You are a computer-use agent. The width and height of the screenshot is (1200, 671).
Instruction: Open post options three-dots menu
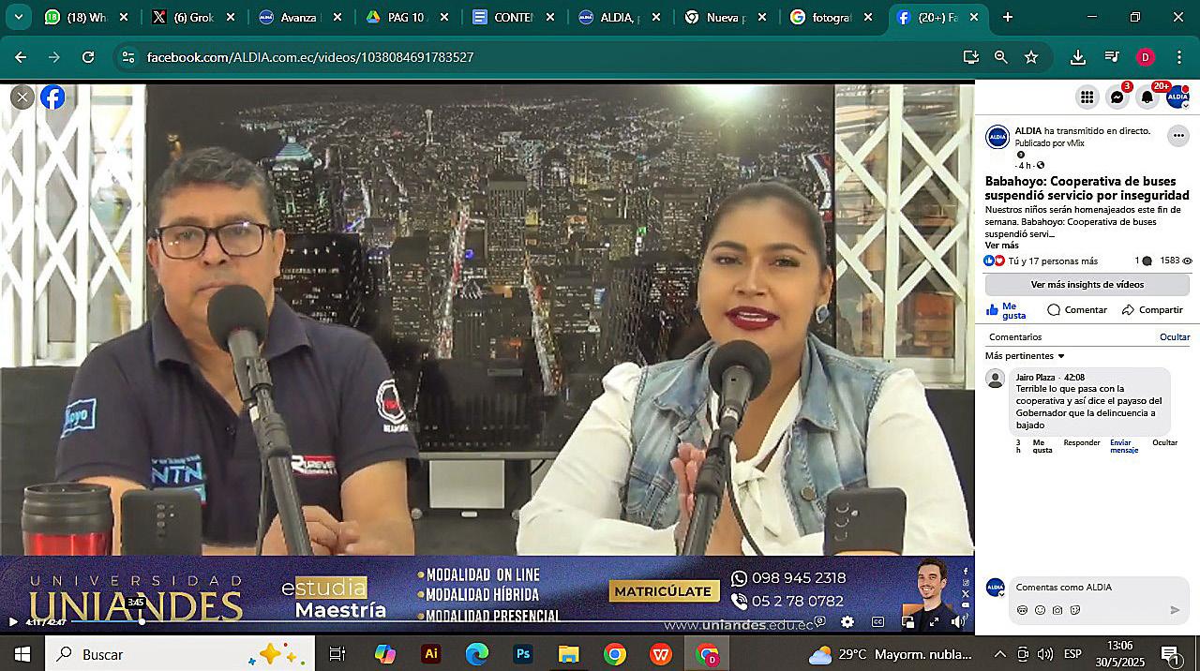[1177, 136]
